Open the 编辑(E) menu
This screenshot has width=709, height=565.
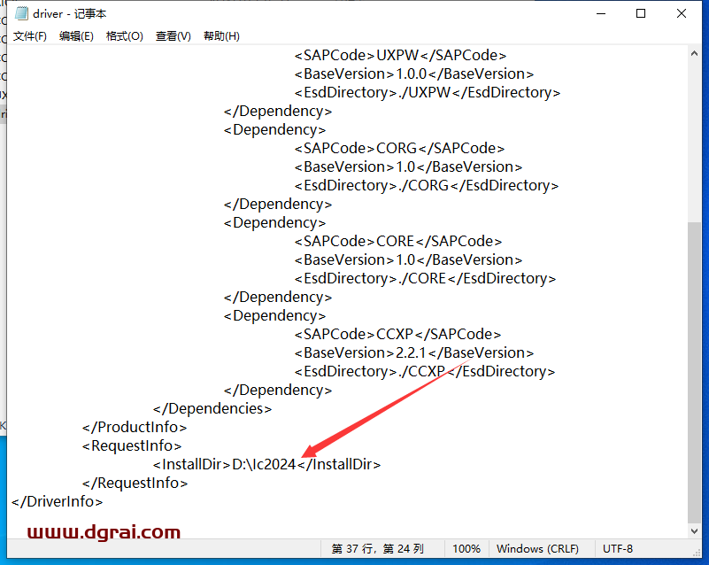[x=76, y=36]
